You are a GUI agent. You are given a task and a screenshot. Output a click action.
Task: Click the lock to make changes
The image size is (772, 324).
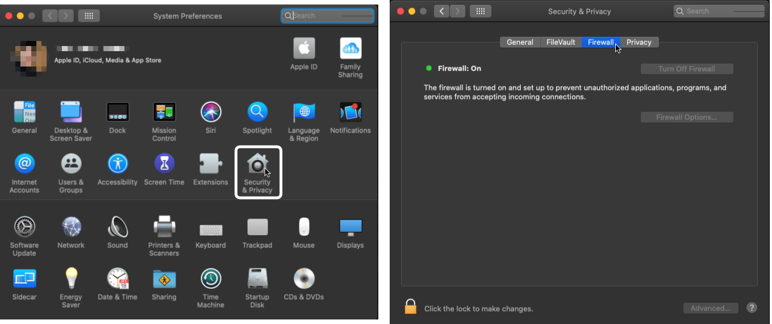point(411,307)
